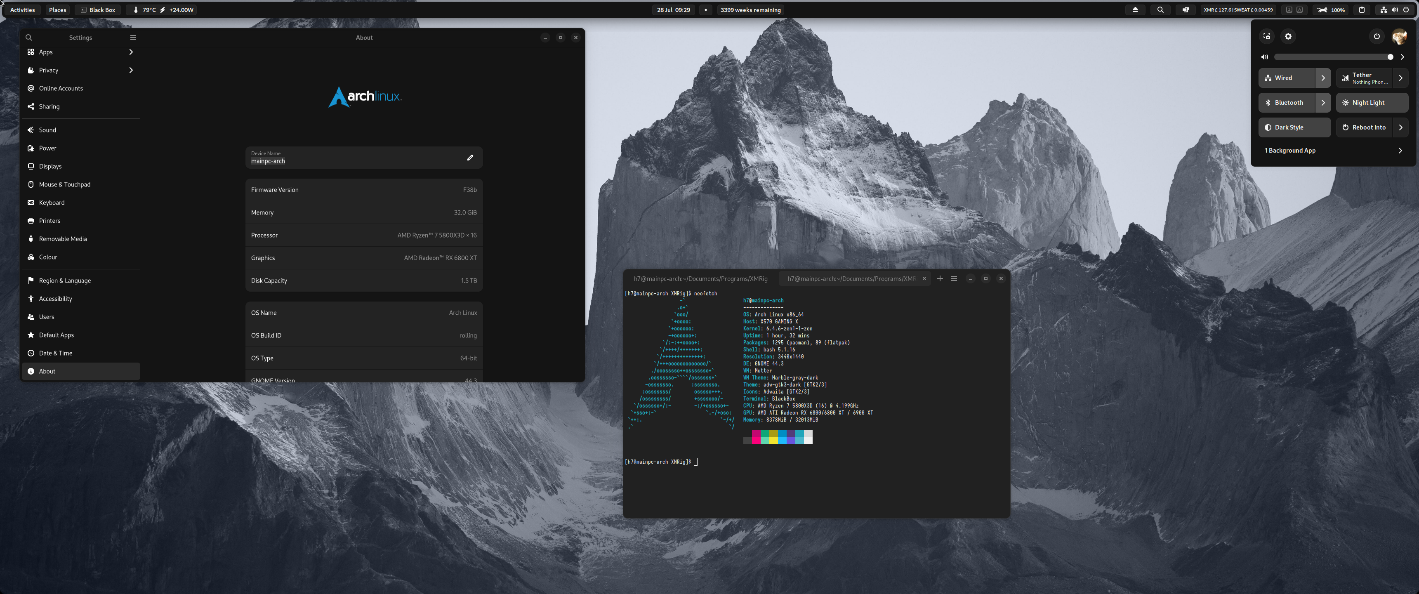Select Printers in the Settings sidebar
Image resolution: width=1419 pixels, height=594 pixels.
pos(81,221)
